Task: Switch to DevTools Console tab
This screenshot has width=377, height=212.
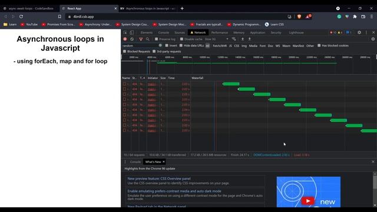Action: (x=164, y=32)
